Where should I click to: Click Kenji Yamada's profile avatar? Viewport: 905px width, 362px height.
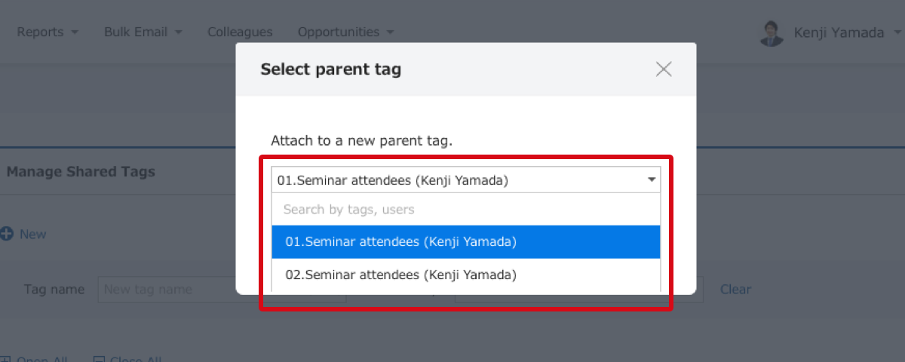[772, 33]
